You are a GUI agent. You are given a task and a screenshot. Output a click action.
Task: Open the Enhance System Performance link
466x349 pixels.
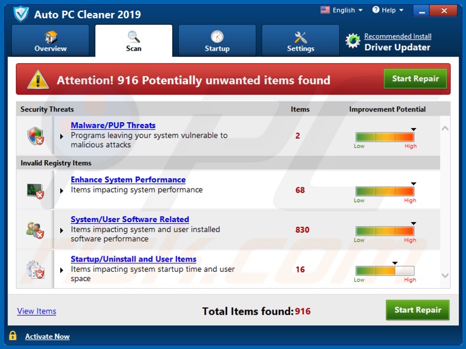[x=128, y=180]
